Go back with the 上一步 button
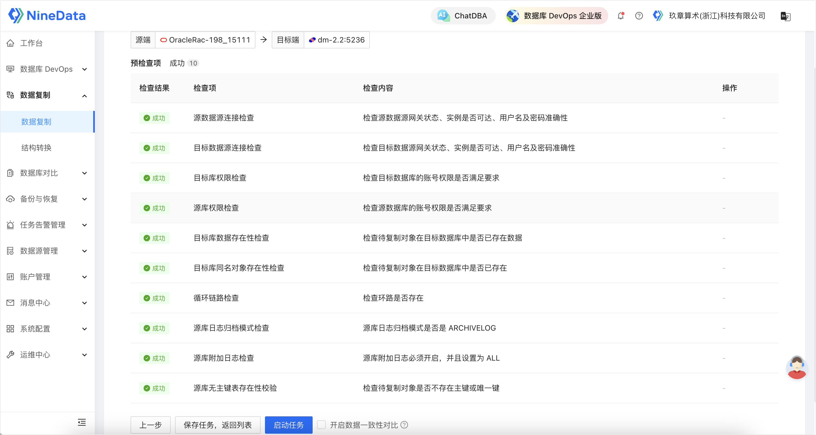Image resolution: width=816 pixels, height=435 pixels. (x=150, y=424)
